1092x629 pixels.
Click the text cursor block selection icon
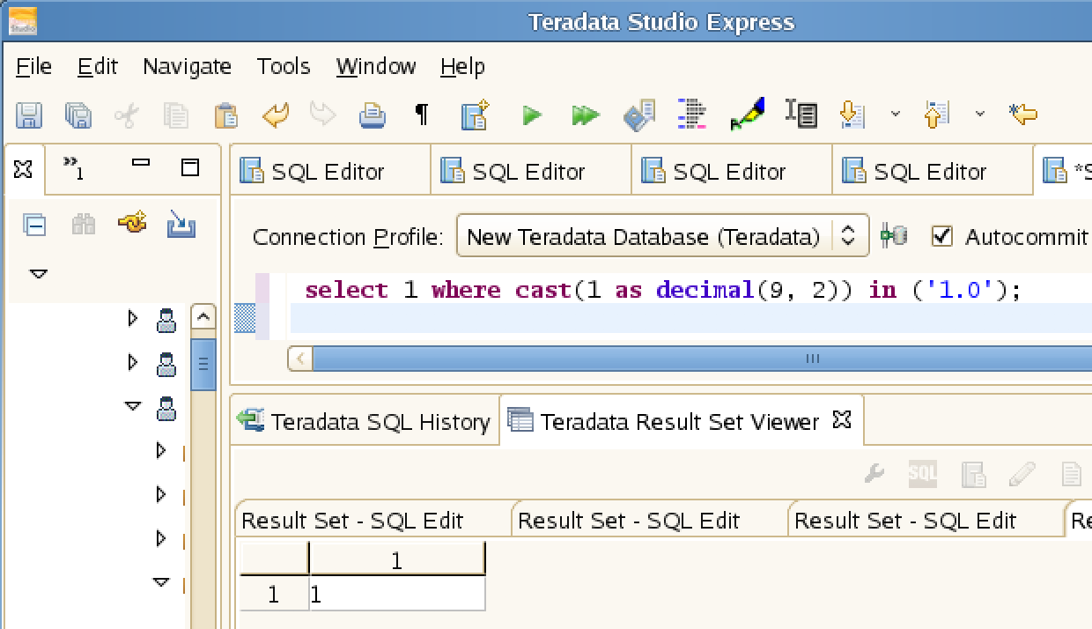[801, 114]
